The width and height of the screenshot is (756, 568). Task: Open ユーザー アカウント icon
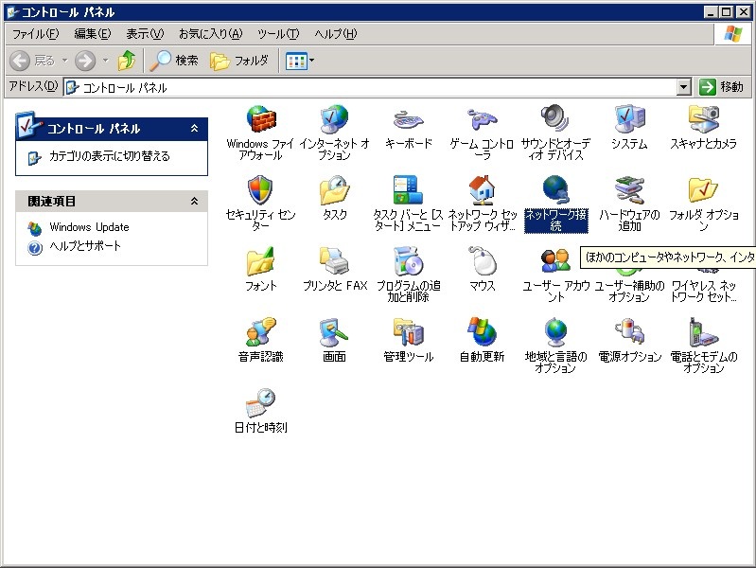point(555,261)
